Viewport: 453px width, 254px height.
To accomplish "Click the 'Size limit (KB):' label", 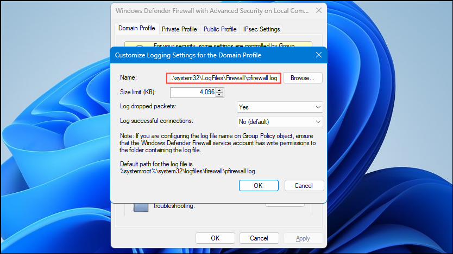I will [x=138, y=92].
